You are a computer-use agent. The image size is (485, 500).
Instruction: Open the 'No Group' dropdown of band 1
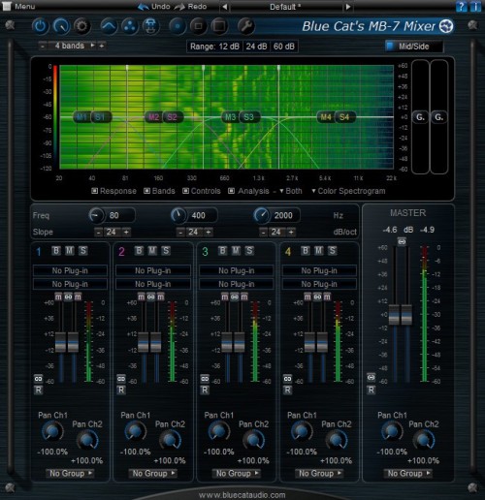(x=70, y=473)
